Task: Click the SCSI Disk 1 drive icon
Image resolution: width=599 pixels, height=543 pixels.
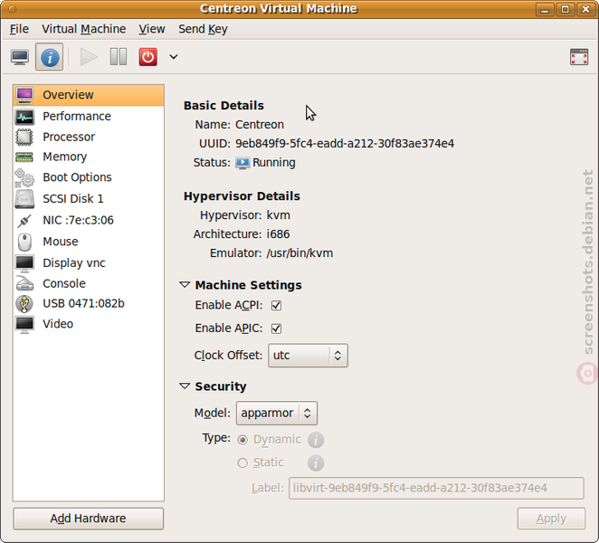Action: click(24, 199)
